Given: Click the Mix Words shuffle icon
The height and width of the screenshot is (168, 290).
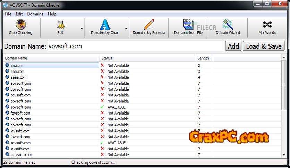Looking at the screenshot, I should coord(267,25).
